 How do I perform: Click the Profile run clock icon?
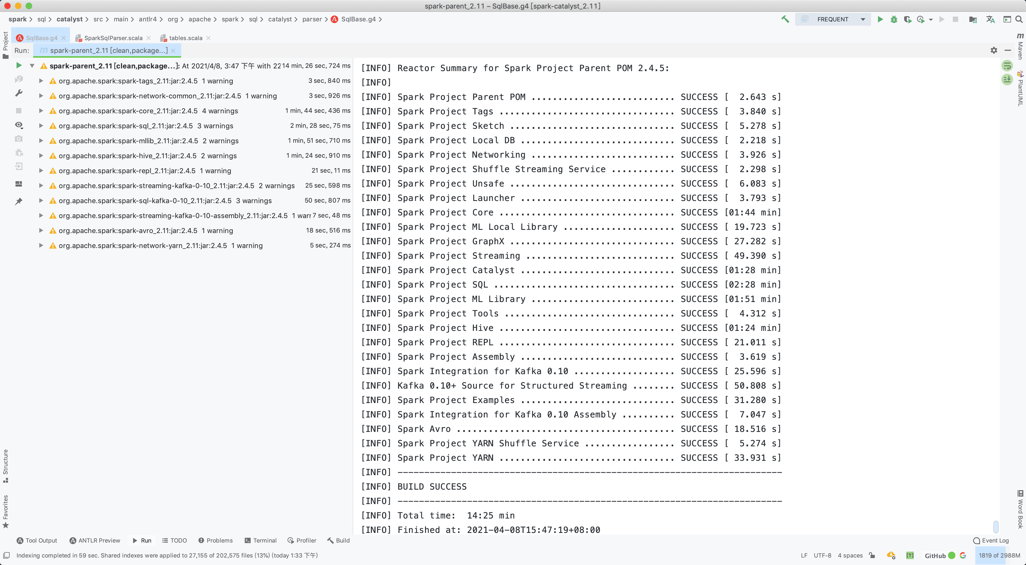coord(920,19)
